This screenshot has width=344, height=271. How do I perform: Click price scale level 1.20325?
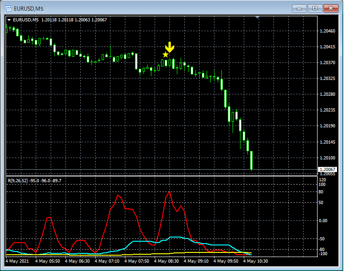click(x=327, y=79)
